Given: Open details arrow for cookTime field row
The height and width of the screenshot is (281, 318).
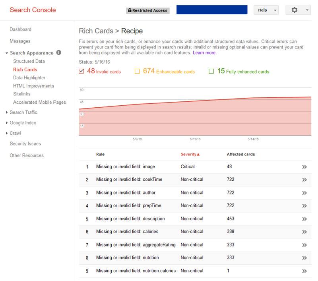Looking at the screenshot, I should point(304,180).
